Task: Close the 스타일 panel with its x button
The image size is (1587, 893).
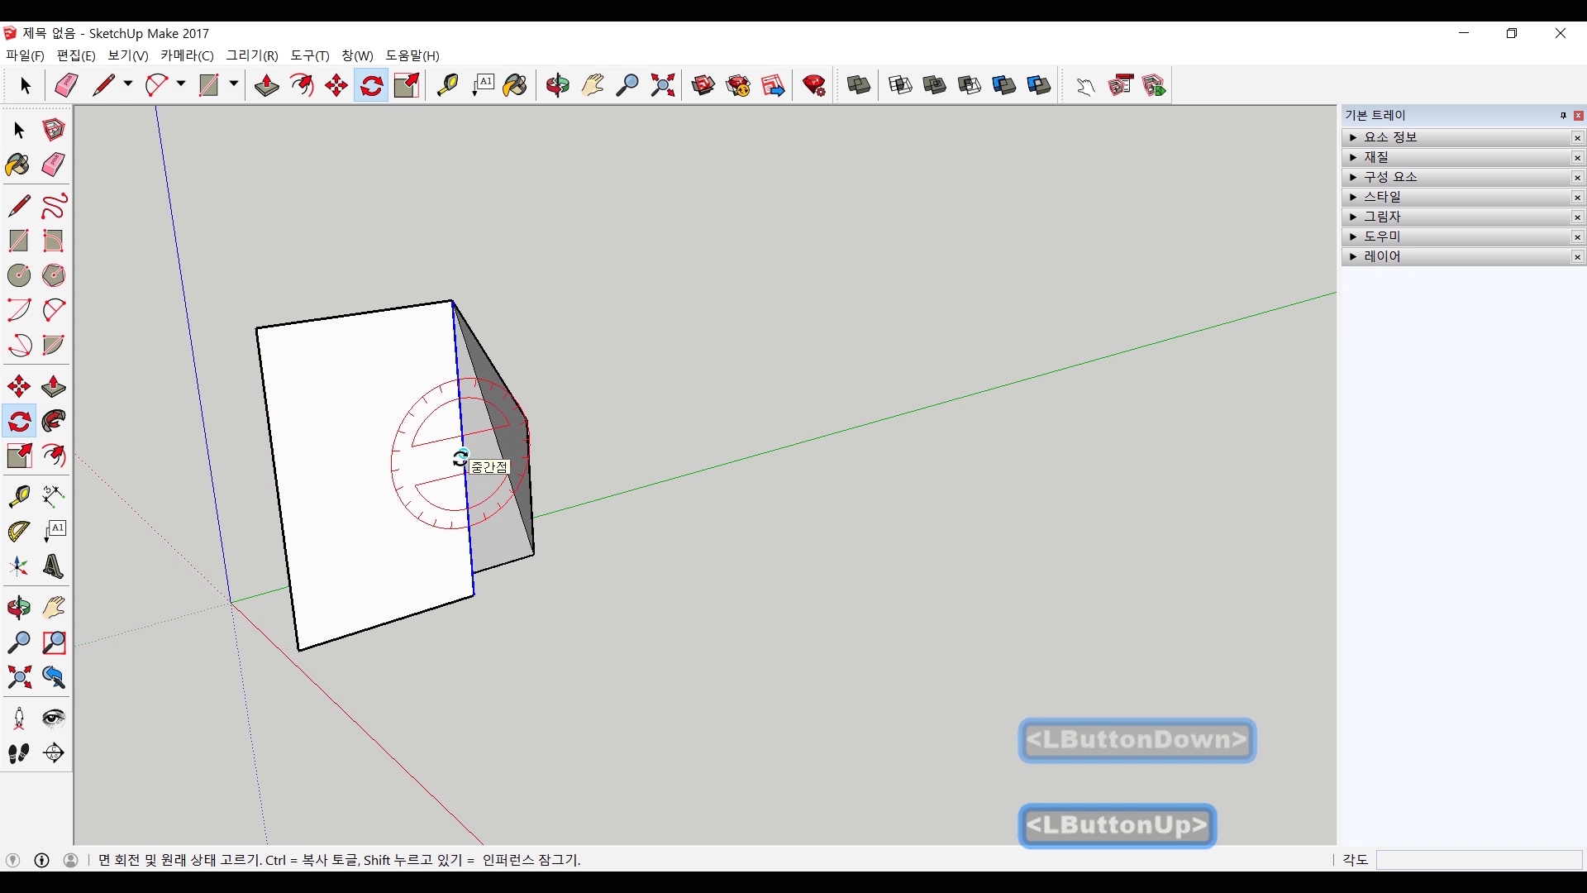Action: 1577,197
